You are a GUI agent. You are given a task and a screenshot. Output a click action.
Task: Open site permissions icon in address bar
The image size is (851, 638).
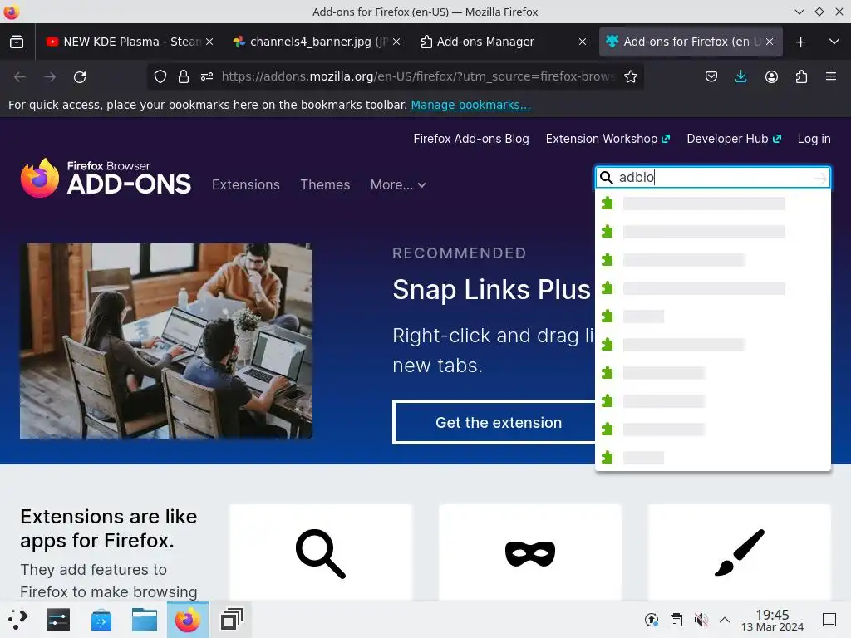click(x=207, y=77)
